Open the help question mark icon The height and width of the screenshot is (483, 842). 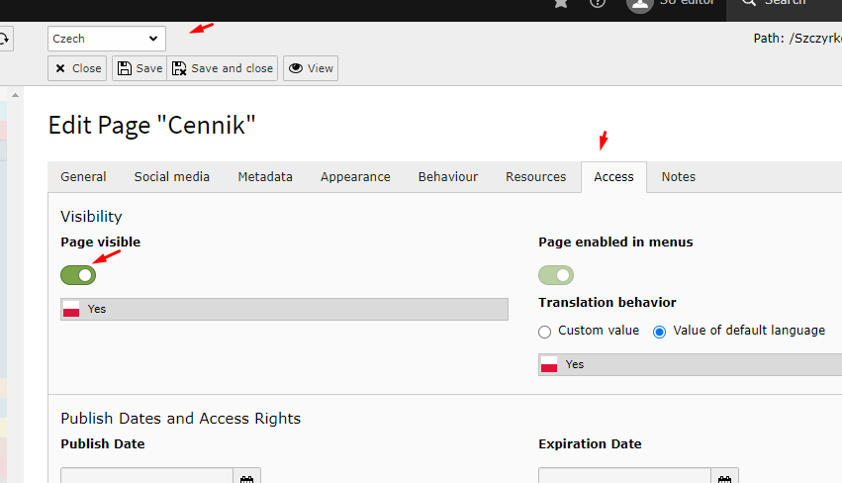click(x=598, y=3)
